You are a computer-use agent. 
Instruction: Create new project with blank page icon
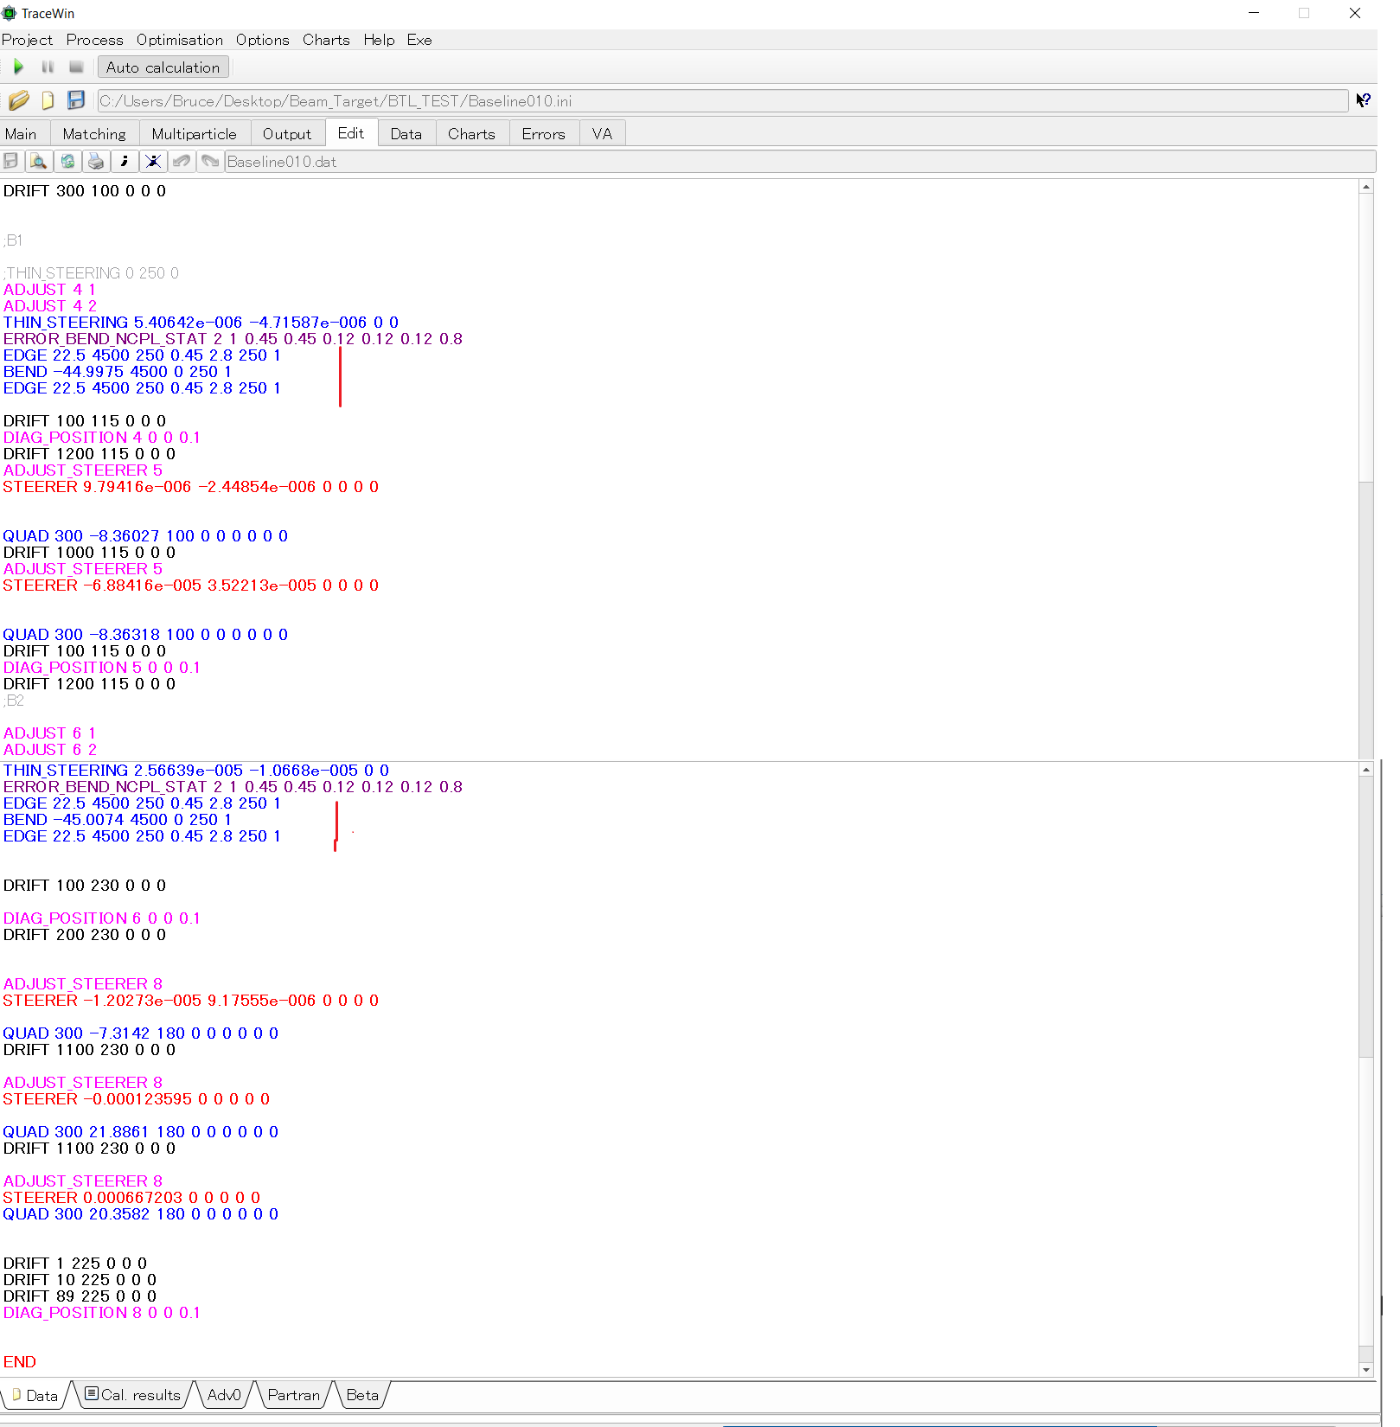pos(48,100)
